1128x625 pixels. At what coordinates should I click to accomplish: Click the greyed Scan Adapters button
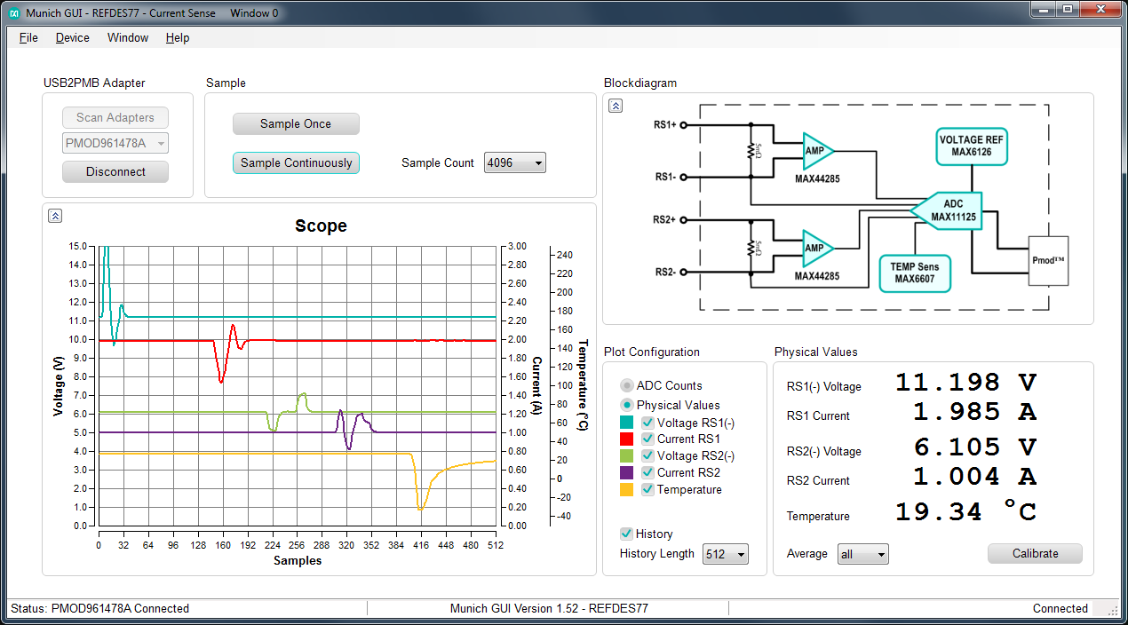[x=115, y=117]
